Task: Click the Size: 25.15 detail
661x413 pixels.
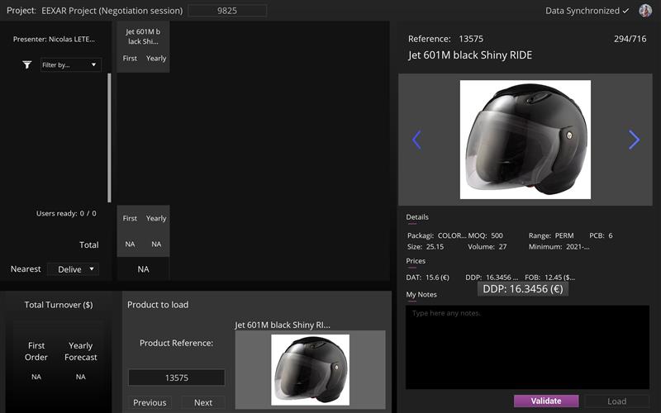Action: click(426, 246)
